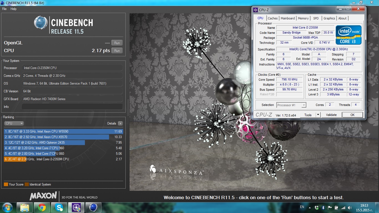Image resolution: width=379 pixels, height=213 pixels.
Task: Switch to the Memory tab in CPU-Z
Action: (303, 18)
